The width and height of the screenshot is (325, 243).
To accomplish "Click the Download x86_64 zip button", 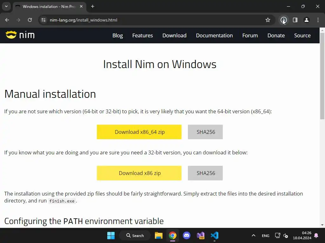I will [139, 132].
